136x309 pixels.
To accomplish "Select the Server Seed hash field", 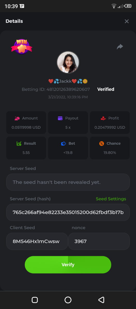I will tap(68, 212).
